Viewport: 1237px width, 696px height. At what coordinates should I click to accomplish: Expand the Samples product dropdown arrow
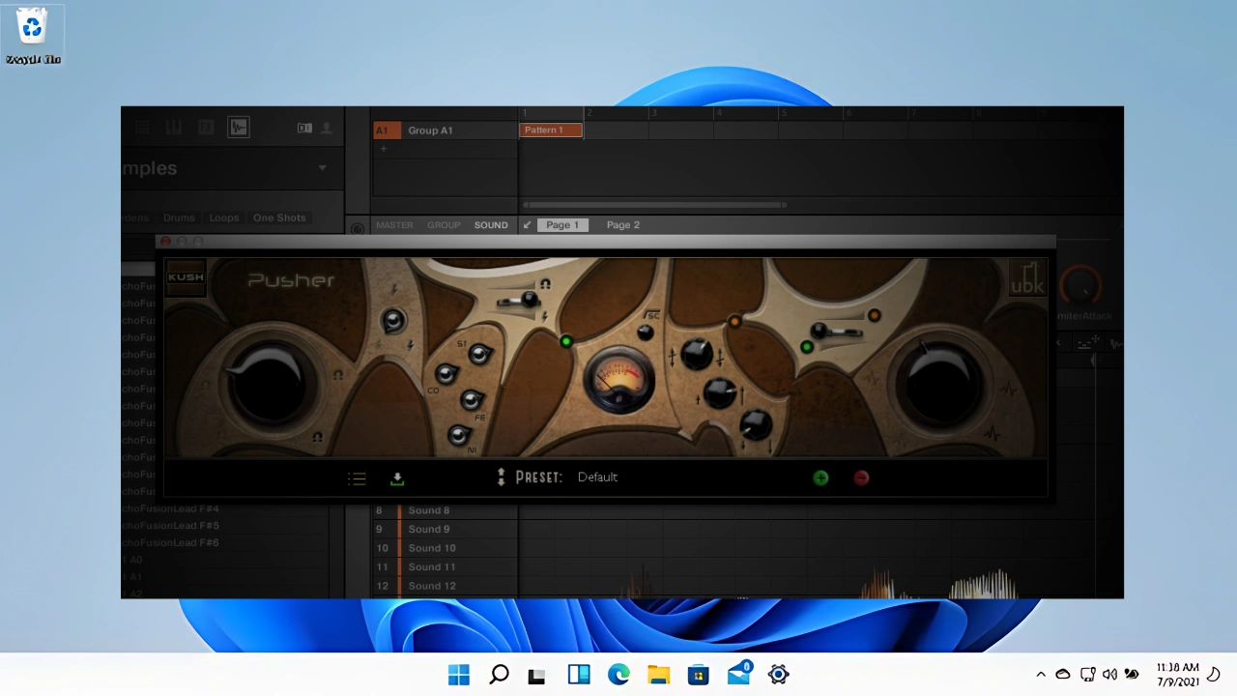tap(322, 168)
